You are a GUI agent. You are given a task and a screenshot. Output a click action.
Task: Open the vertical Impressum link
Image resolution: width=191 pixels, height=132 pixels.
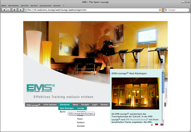(166, 93)
